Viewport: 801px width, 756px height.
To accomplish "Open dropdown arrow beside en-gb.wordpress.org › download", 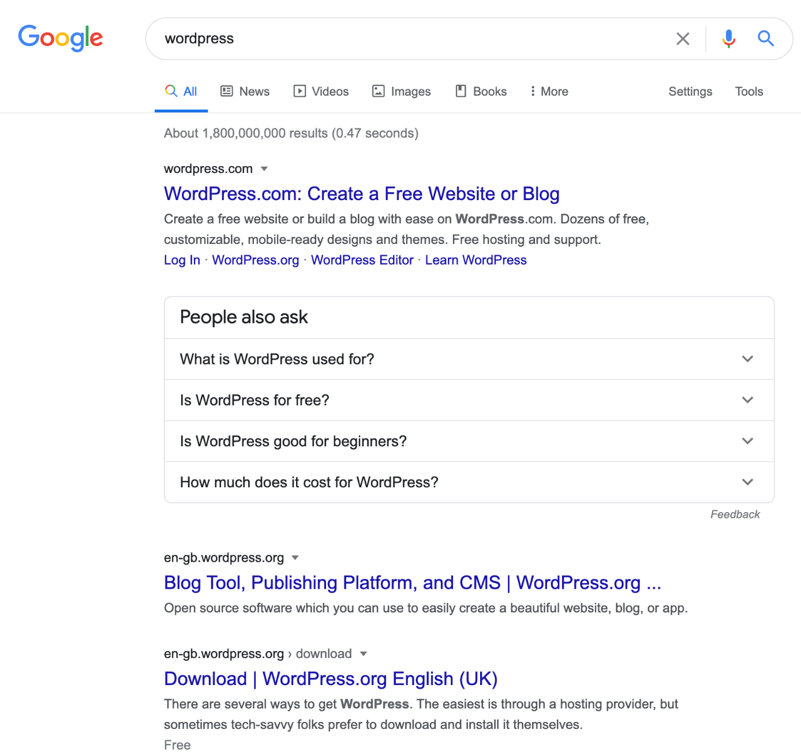I will click(x=364, y=654).
